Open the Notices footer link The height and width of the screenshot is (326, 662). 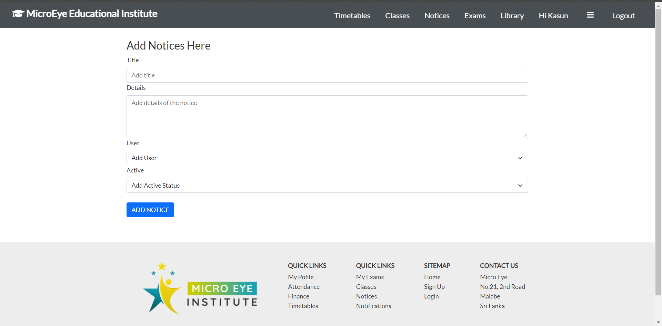[367, 296]
